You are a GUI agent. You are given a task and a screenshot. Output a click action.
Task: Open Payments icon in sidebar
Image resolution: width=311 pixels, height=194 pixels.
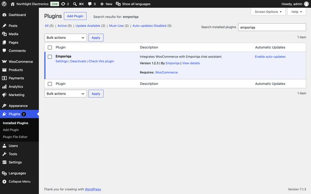(4, 78)
